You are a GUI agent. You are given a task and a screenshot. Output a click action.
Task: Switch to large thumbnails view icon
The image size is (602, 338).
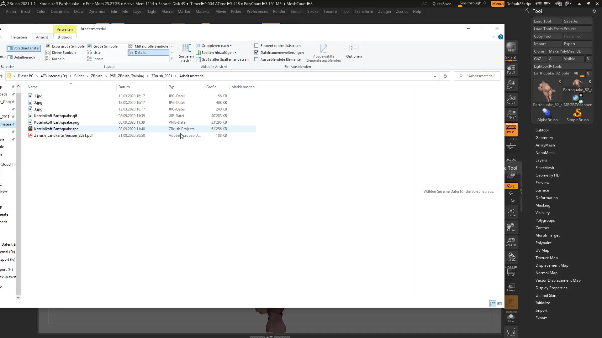[x=499, y=304]
